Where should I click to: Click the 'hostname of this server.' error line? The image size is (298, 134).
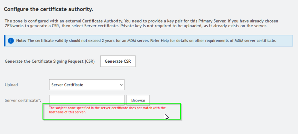(67, 112)
